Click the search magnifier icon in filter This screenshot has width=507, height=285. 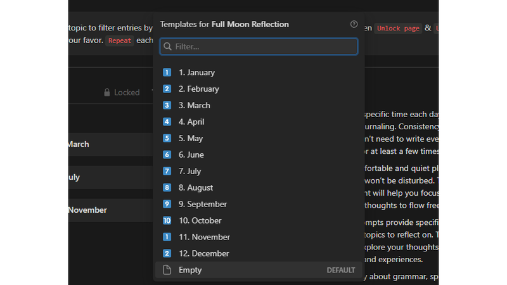[x=167, y=46]
